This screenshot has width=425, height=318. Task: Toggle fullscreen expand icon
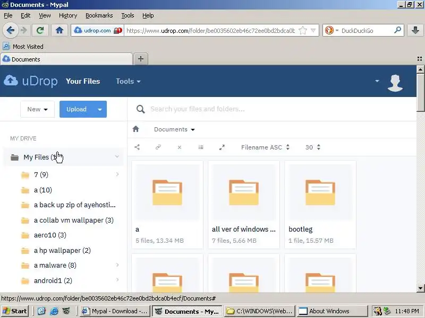click(222, 147)
